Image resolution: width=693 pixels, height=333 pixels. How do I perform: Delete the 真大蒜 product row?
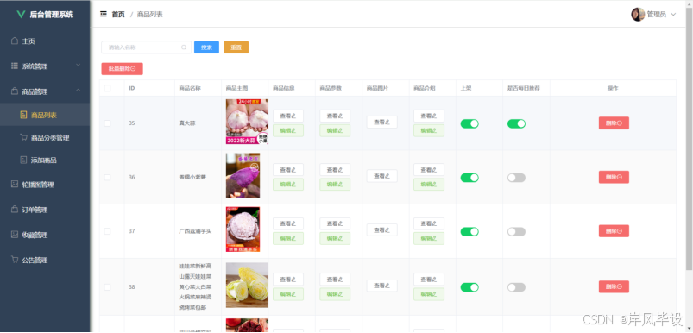[614, 123]
